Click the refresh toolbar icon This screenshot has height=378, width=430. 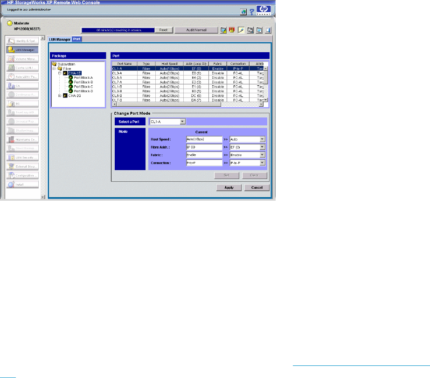(x=259, y=30)
